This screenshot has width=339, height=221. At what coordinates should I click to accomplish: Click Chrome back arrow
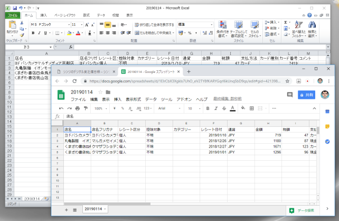tap(58, 81)
